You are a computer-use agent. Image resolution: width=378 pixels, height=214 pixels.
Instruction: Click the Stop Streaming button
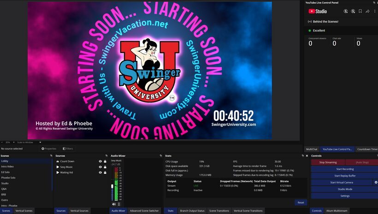click(328, 162)
